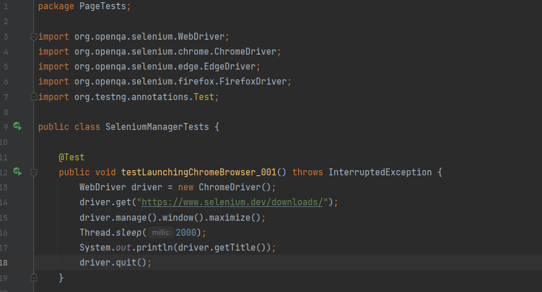Click the 'public class' keywords

(69, 127)
